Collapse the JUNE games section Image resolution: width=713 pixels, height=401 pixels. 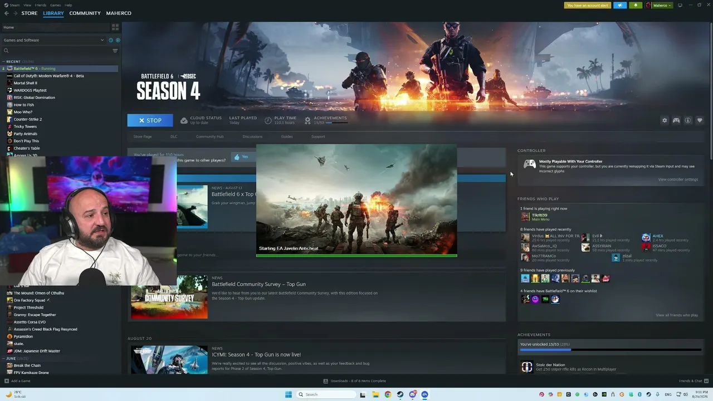[4, 358]
